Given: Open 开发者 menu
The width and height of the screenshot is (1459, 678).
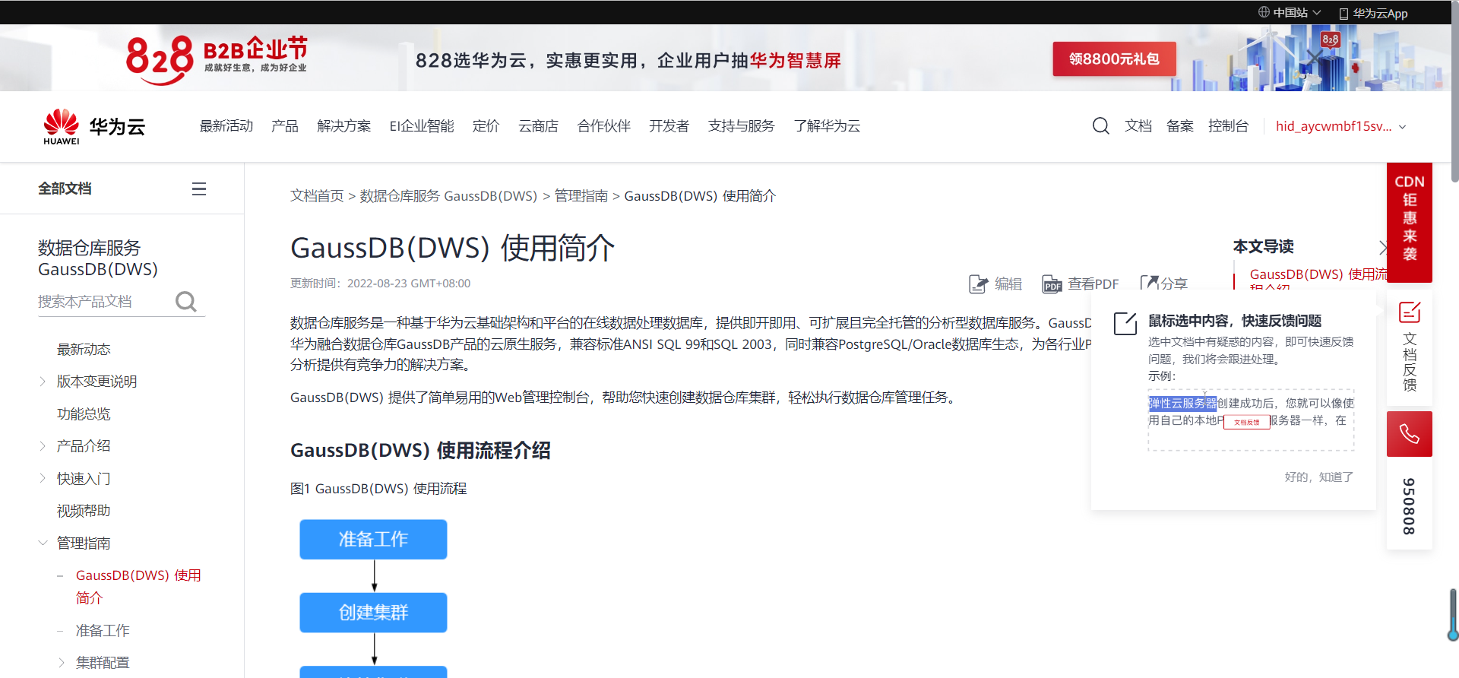Looking at the screenshot, I should click(669, 126).
